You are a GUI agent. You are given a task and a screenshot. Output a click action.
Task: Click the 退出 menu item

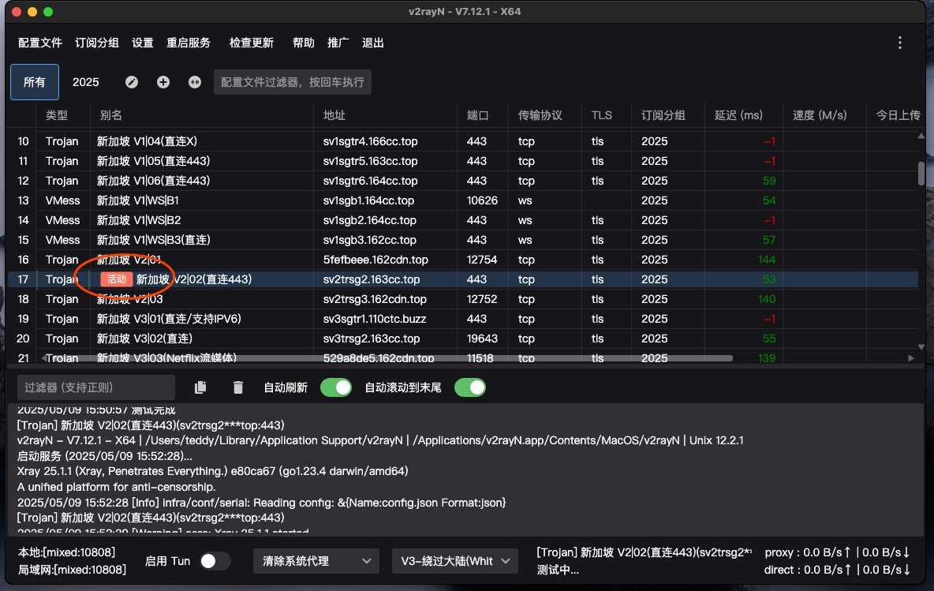(373, 43)
